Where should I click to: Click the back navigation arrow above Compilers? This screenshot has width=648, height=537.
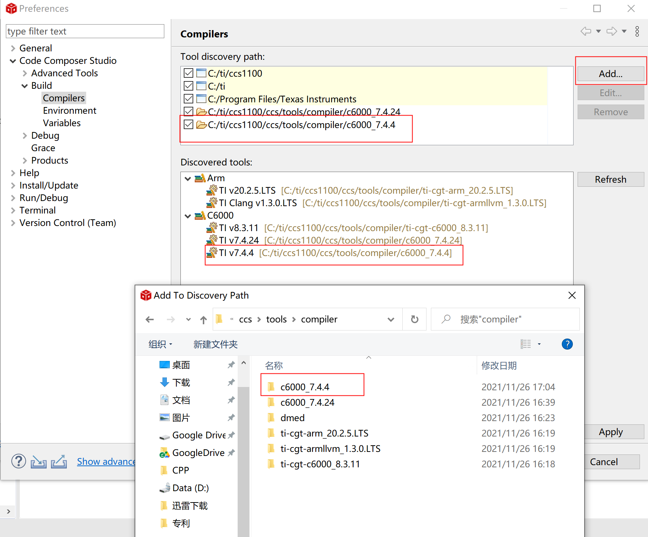(x=586, y=31)
